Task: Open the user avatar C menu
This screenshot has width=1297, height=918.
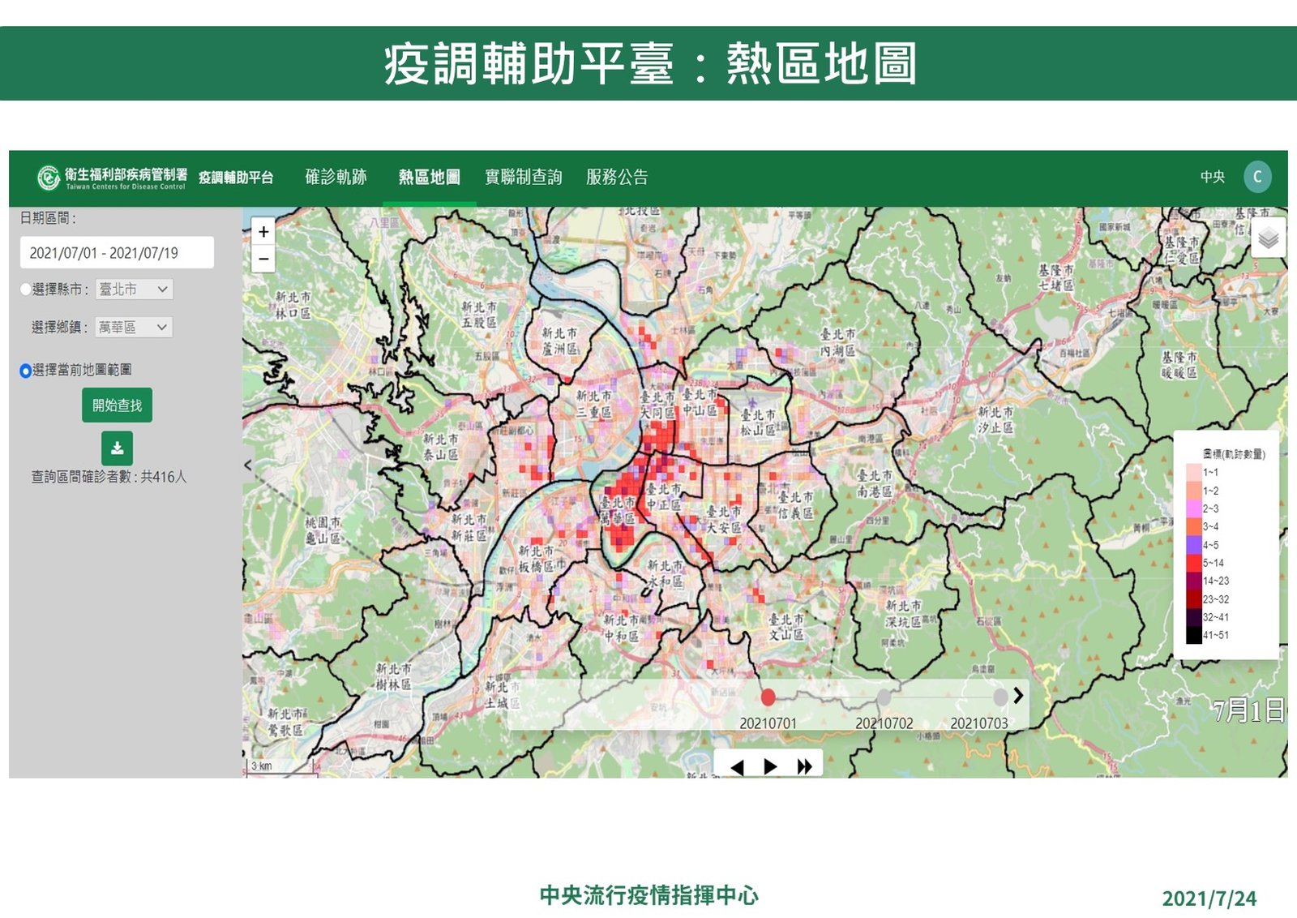Action: (1257, 177)
